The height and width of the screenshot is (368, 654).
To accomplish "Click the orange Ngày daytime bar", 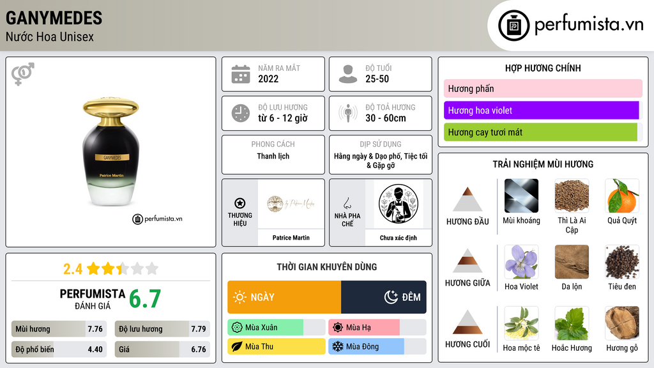I will click(x=284, y=297).
